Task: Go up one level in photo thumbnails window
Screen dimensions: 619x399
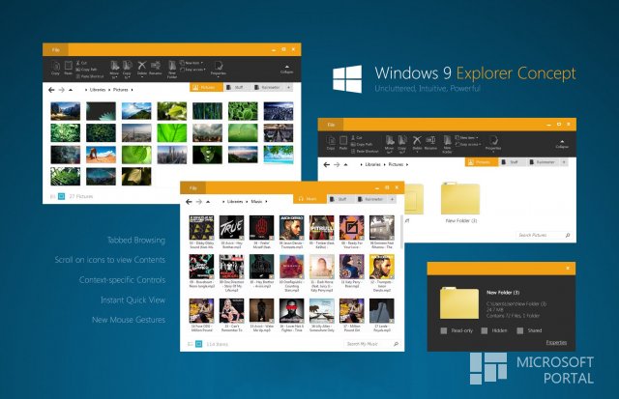Action: pyautogui.click(x=71, y=90)
